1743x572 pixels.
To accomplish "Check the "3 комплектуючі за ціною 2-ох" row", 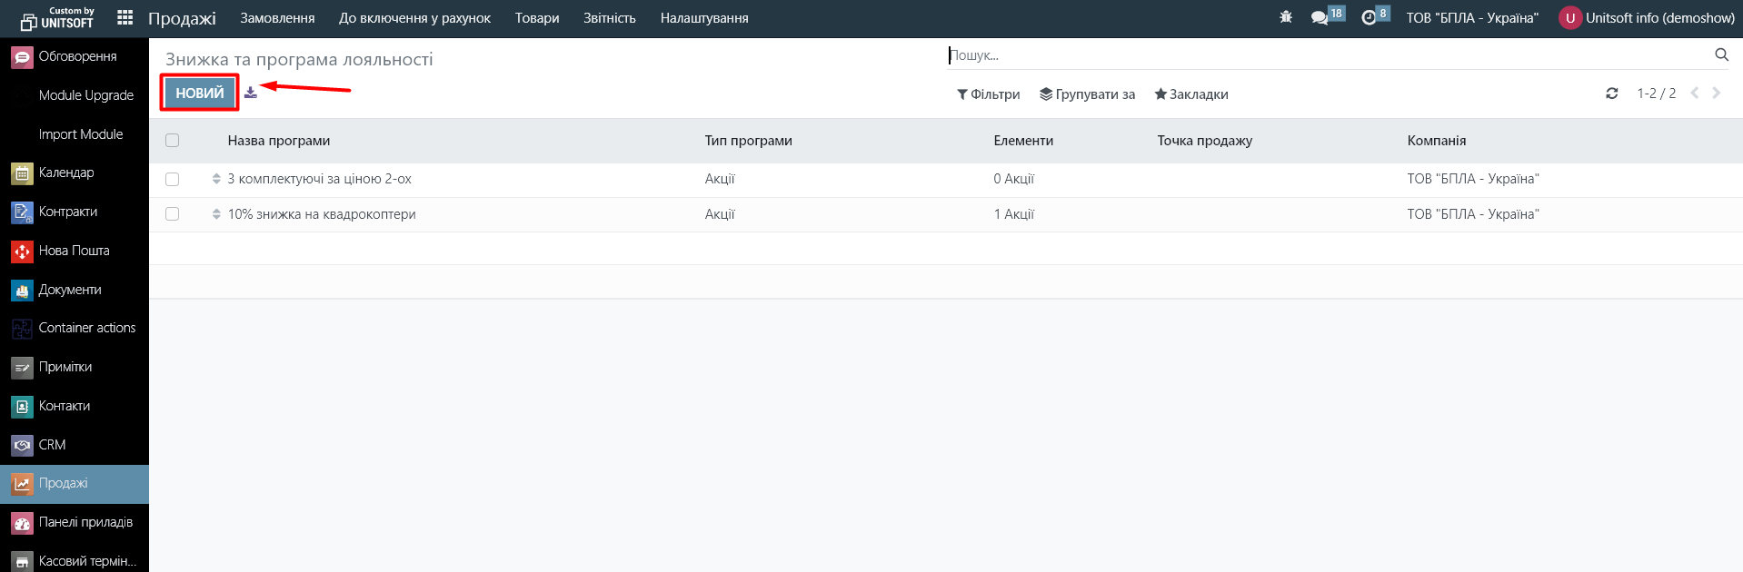I will tap(173, 180).
